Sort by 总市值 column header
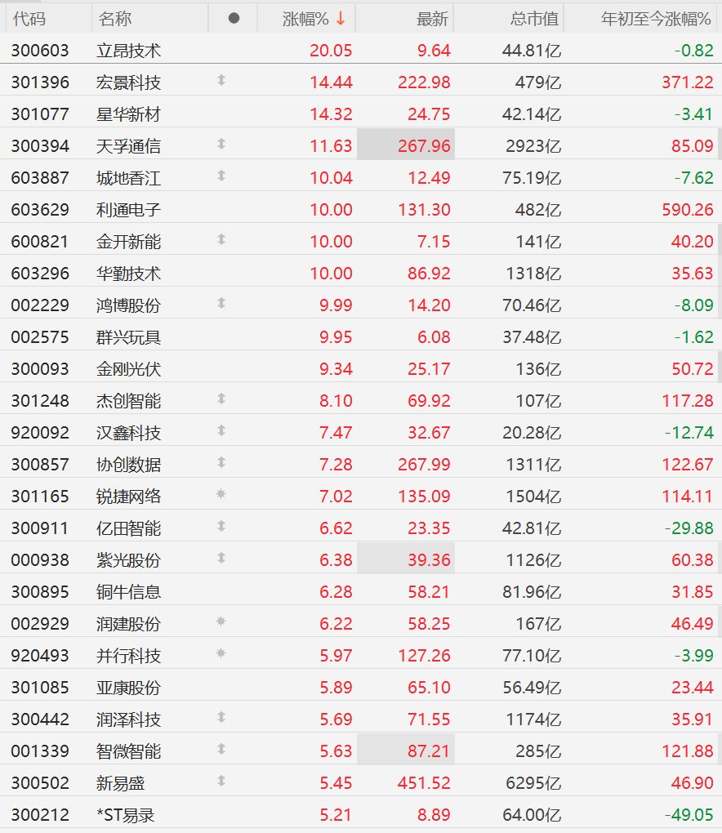This screenshot has width=722, height=833. point(534,19)
